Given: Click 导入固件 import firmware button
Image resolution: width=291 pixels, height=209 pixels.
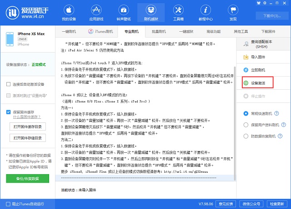Looking at the screenshot, I should [x=263, y=57].
